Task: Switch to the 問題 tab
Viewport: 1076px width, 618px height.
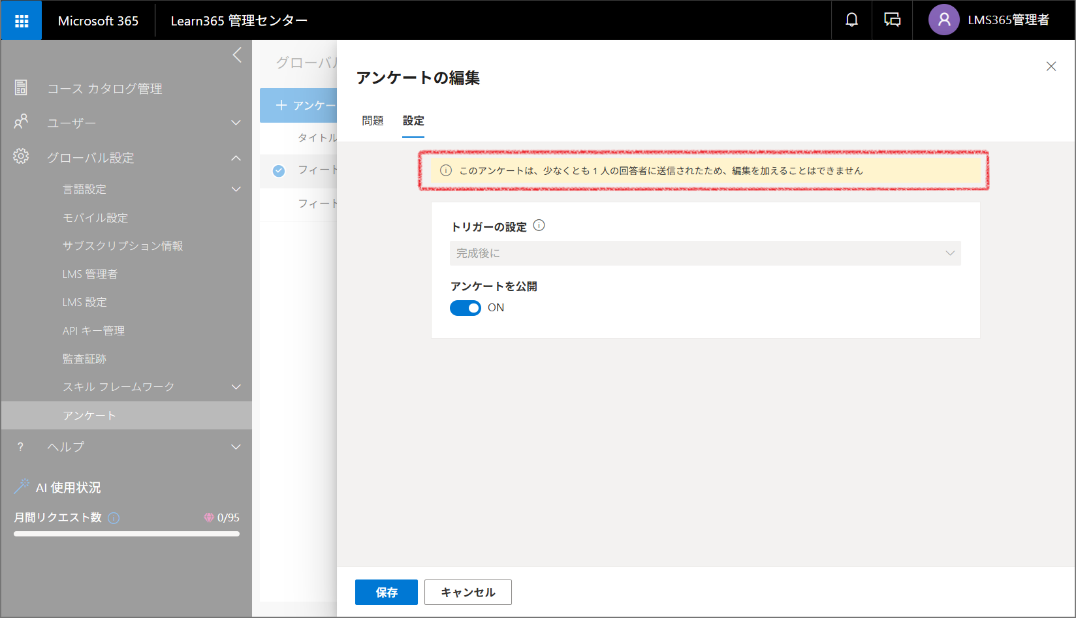Action: click(373, 121)
